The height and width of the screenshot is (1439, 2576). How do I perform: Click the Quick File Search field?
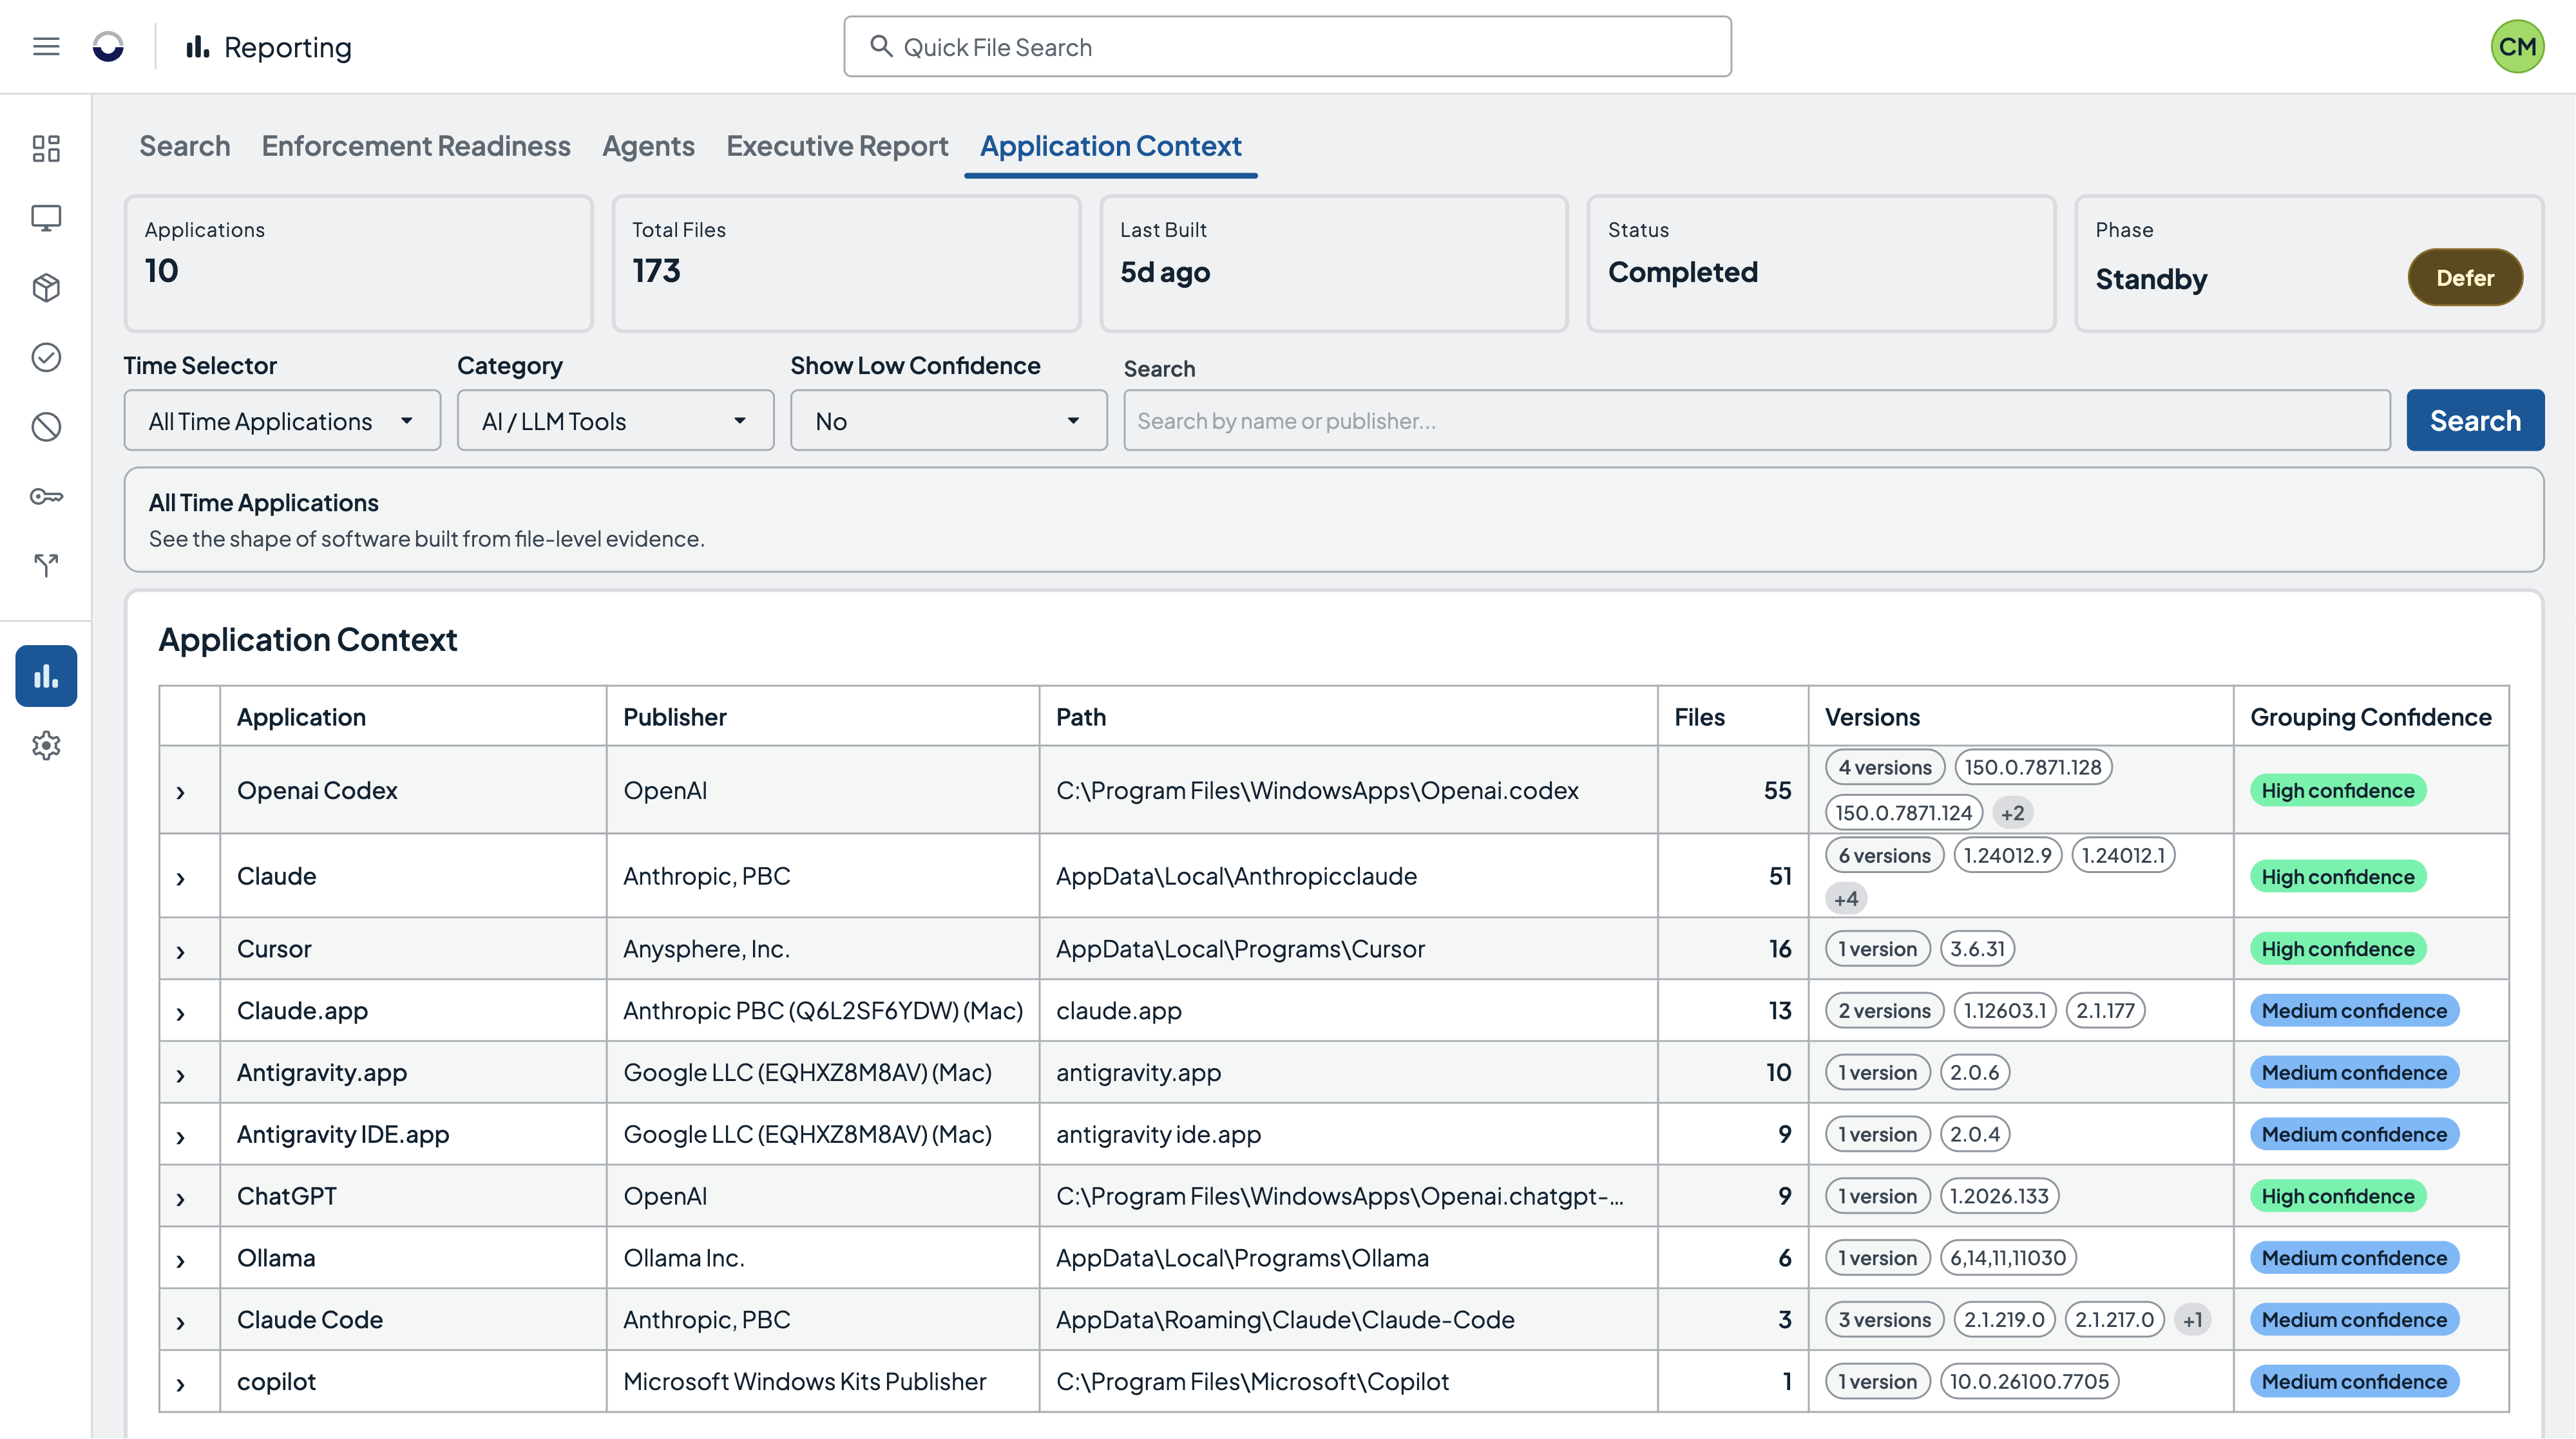pos(1287,46)
